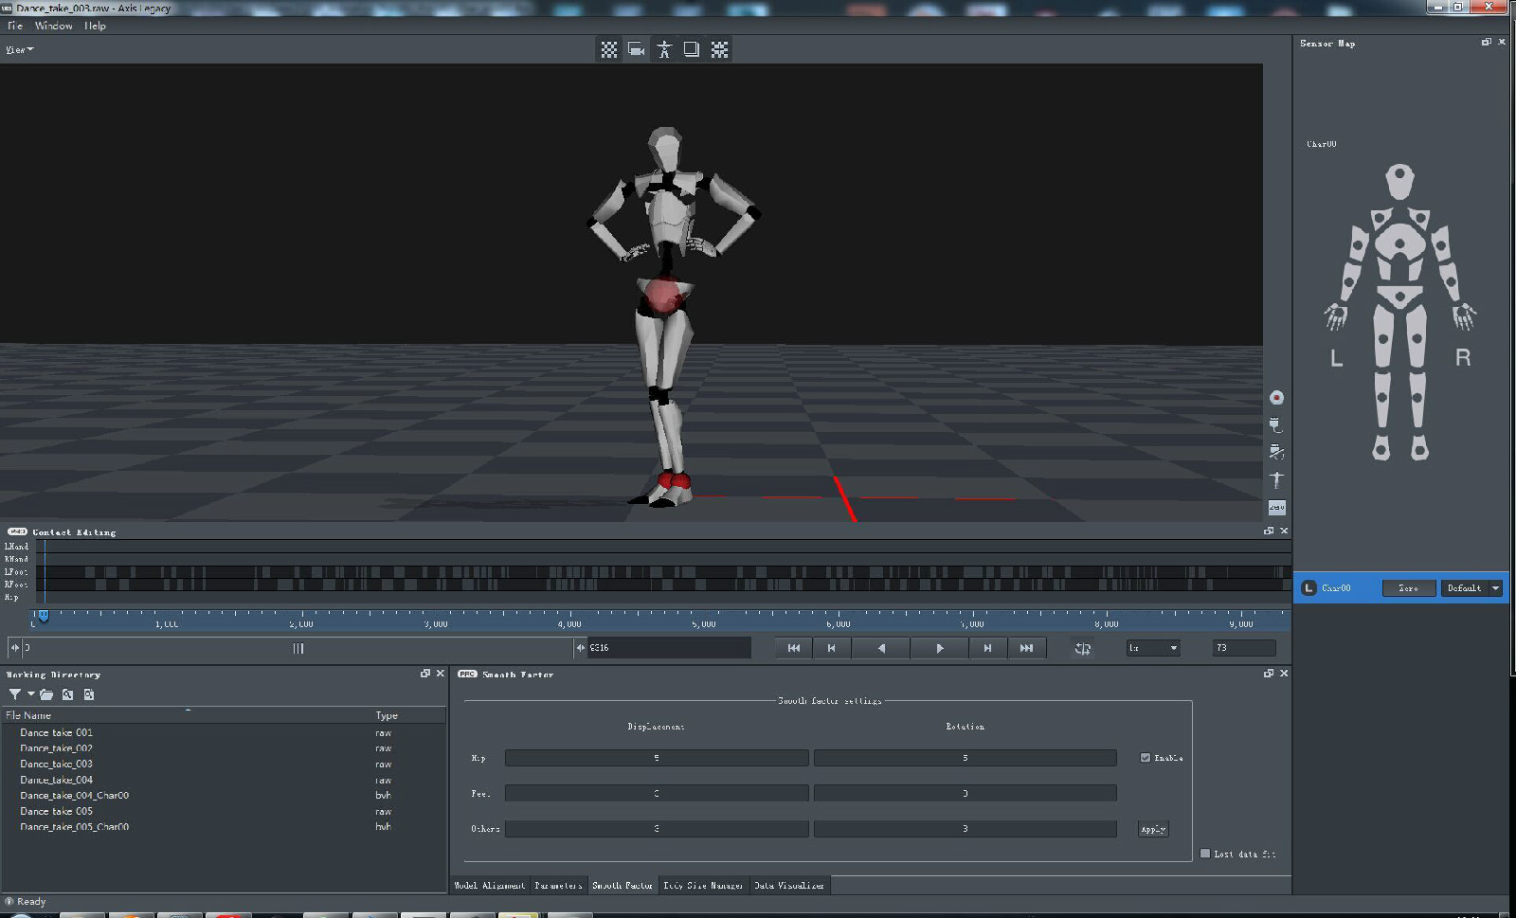
Task: Float the Smooth Factor panel
Action: [1269, 674]
